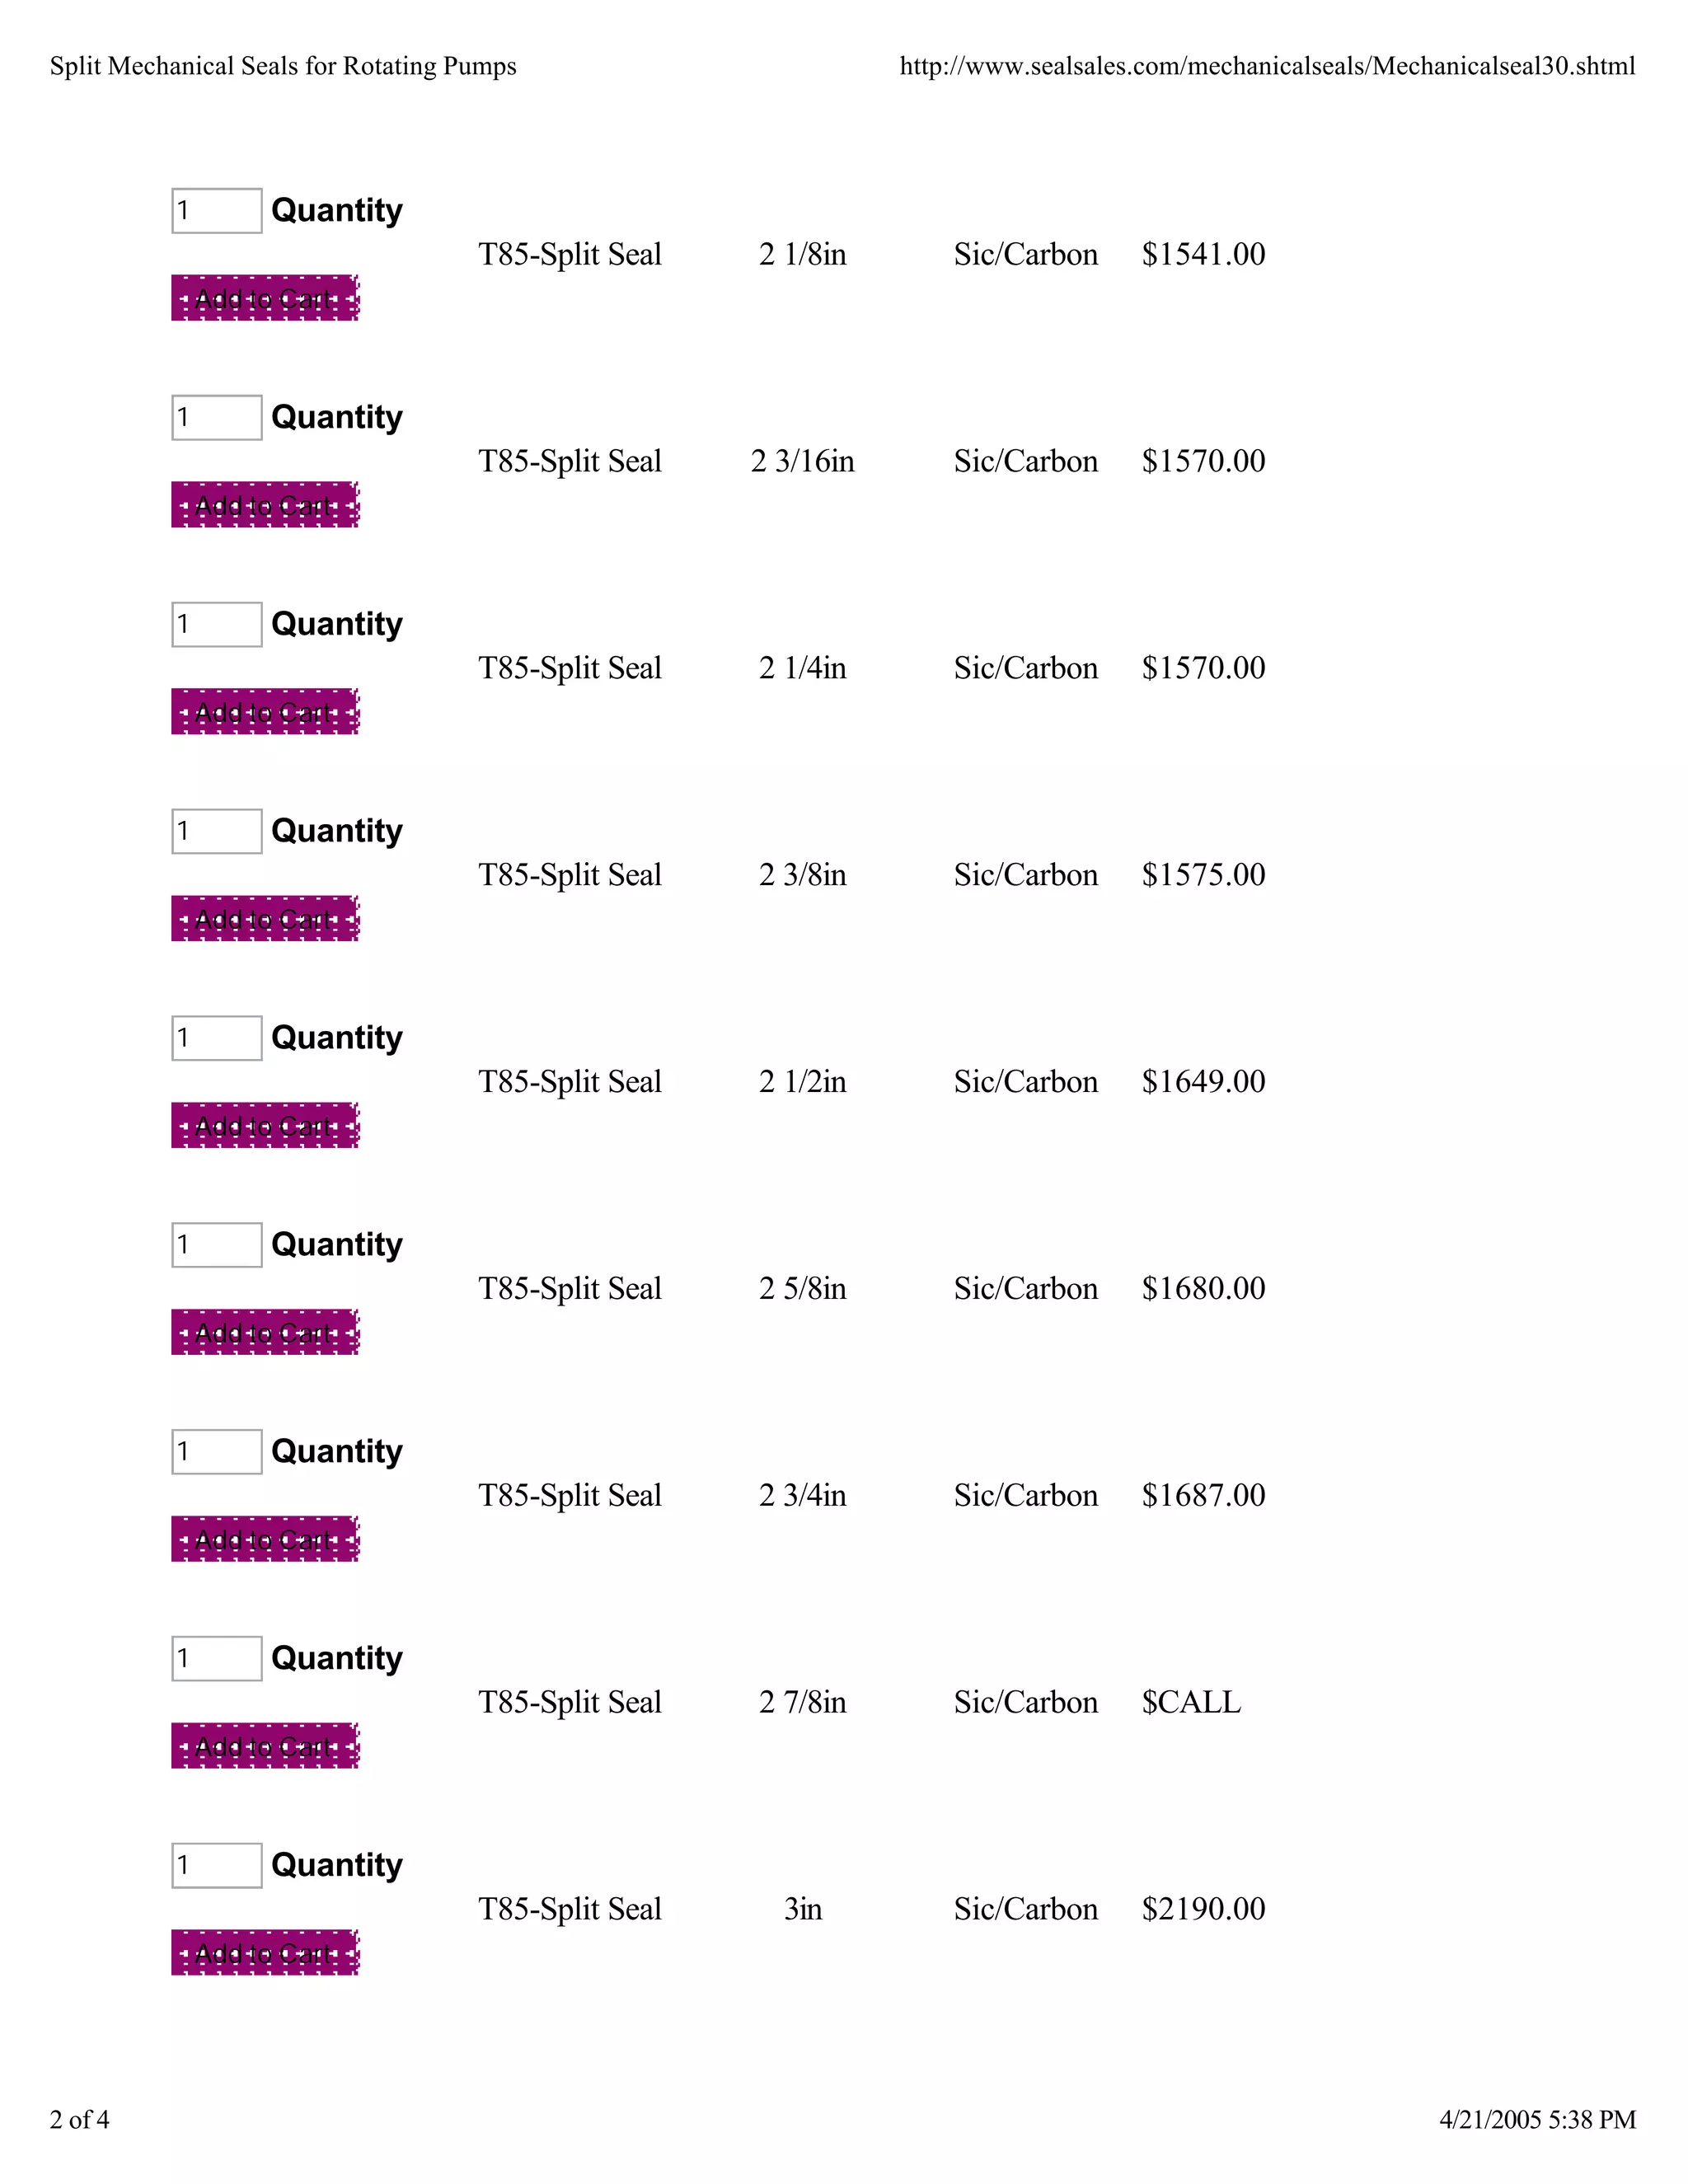Click the $CALL price for 2 7/8in seal
The height and width of the screenshot is (2184, 1688).
point(1191,1702)
